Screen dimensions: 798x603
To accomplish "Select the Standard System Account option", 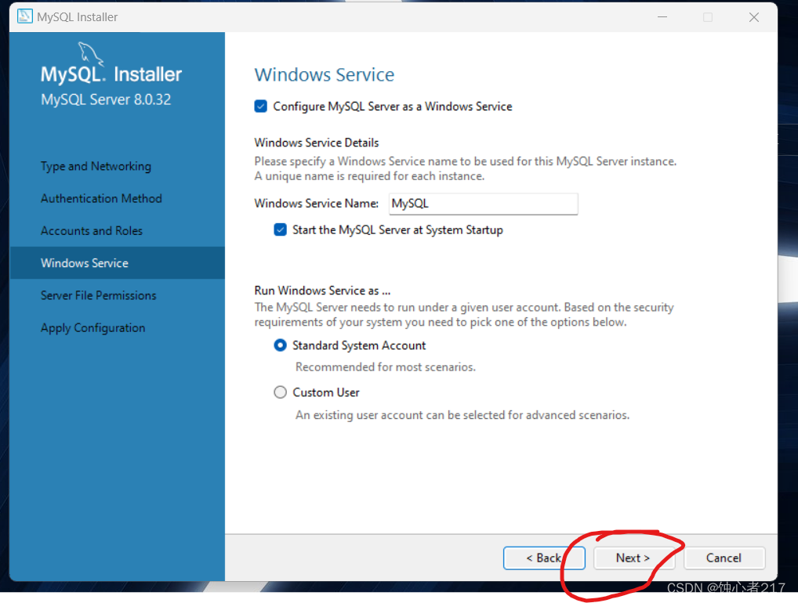I will coord(280,345).
